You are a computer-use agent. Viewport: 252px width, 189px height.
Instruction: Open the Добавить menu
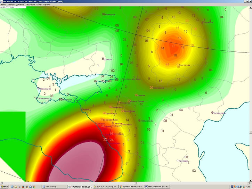coord(20,5)
